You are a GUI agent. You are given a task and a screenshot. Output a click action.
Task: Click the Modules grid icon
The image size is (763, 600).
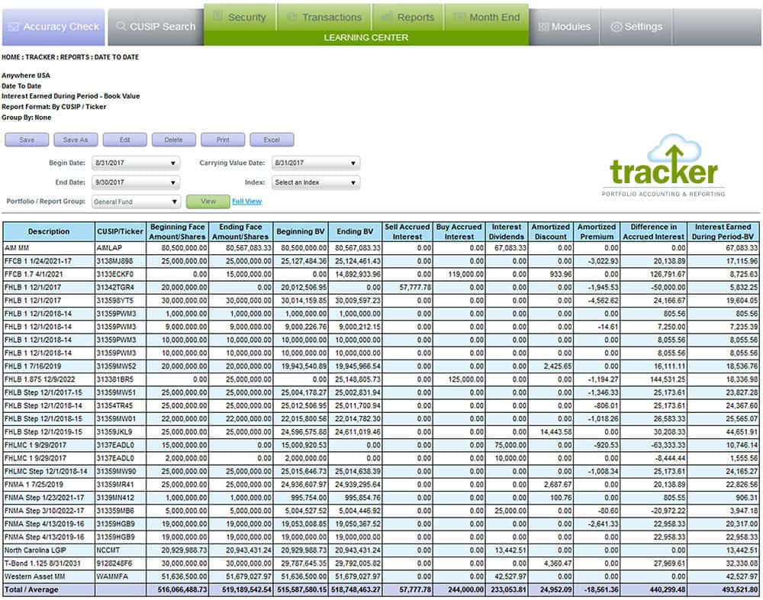(543, 27)
